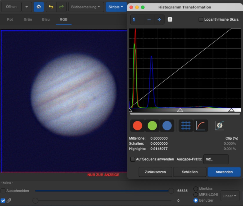Decrease histogram zoom with the minus button
This screenshot has height=206, width=243.
click(149, 19)
